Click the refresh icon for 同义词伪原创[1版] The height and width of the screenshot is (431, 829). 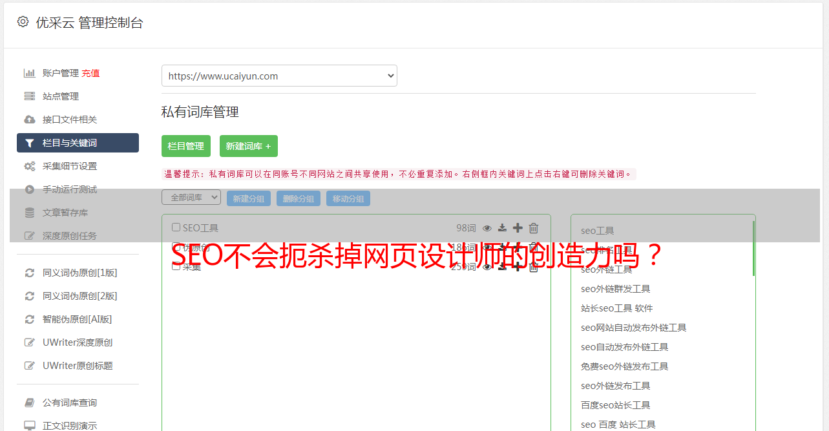(29, 273)
